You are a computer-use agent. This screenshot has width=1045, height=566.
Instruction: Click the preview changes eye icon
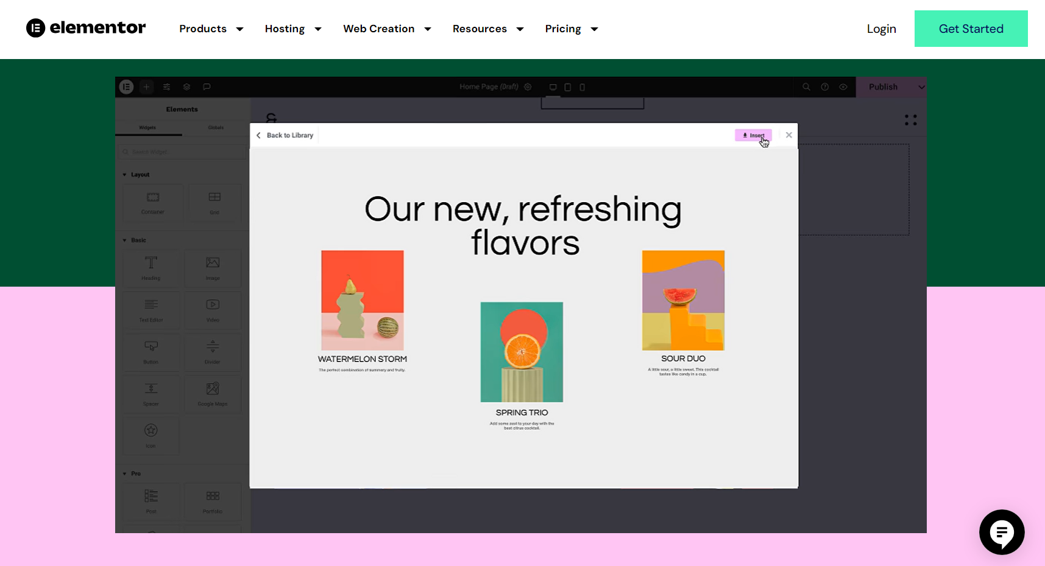tap(843, 86)
